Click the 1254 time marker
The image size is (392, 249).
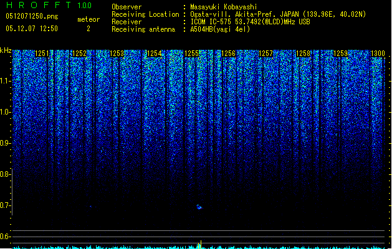[155, 54]
